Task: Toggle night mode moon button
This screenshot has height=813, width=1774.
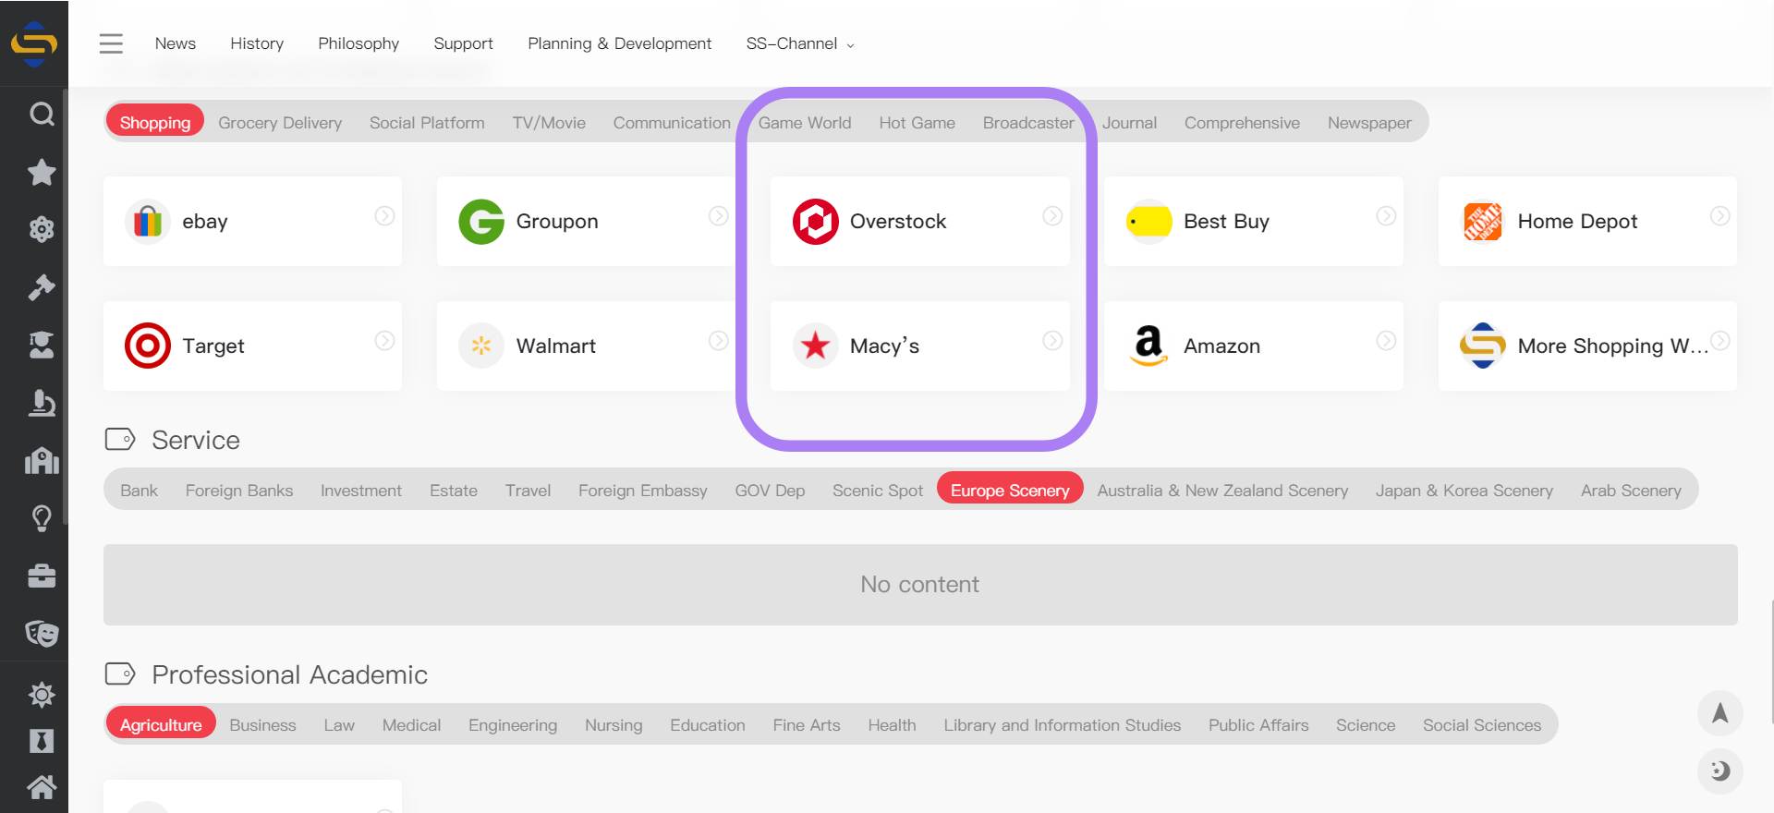Action: [x=1719, y=771]
